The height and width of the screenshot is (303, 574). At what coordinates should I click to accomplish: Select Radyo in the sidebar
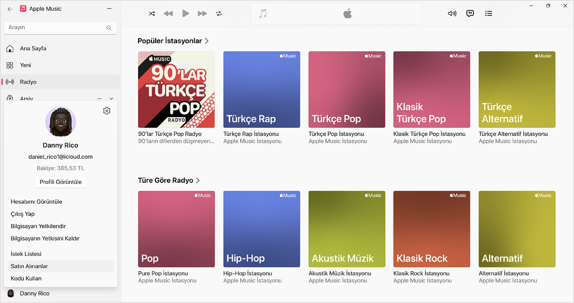coord(61,82)
